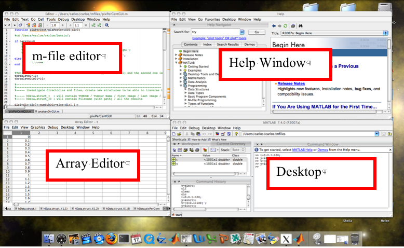Open the plot selector dropdown in Workspace toolbar

[218, 150]
